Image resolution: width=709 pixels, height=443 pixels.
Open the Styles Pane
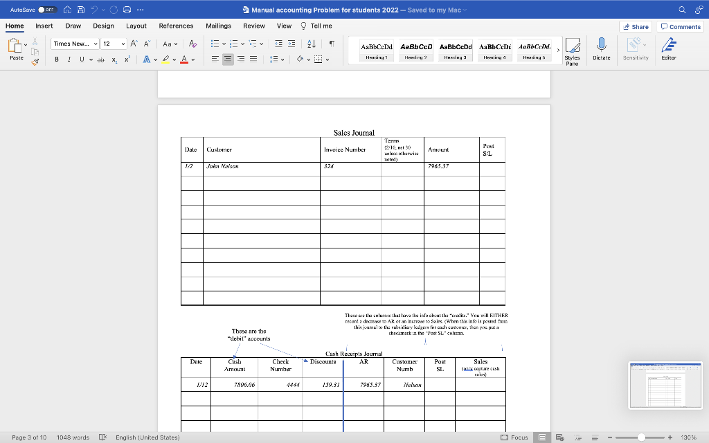(573, 50)
